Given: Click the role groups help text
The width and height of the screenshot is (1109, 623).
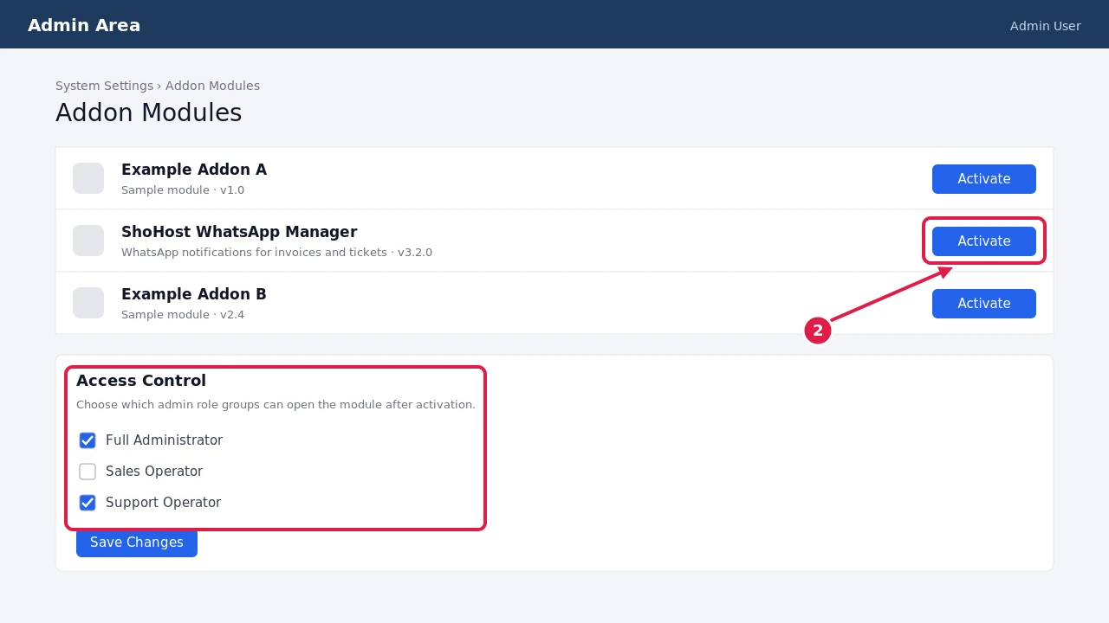Looking at the screenshot, I should click(x=276, y=405).
